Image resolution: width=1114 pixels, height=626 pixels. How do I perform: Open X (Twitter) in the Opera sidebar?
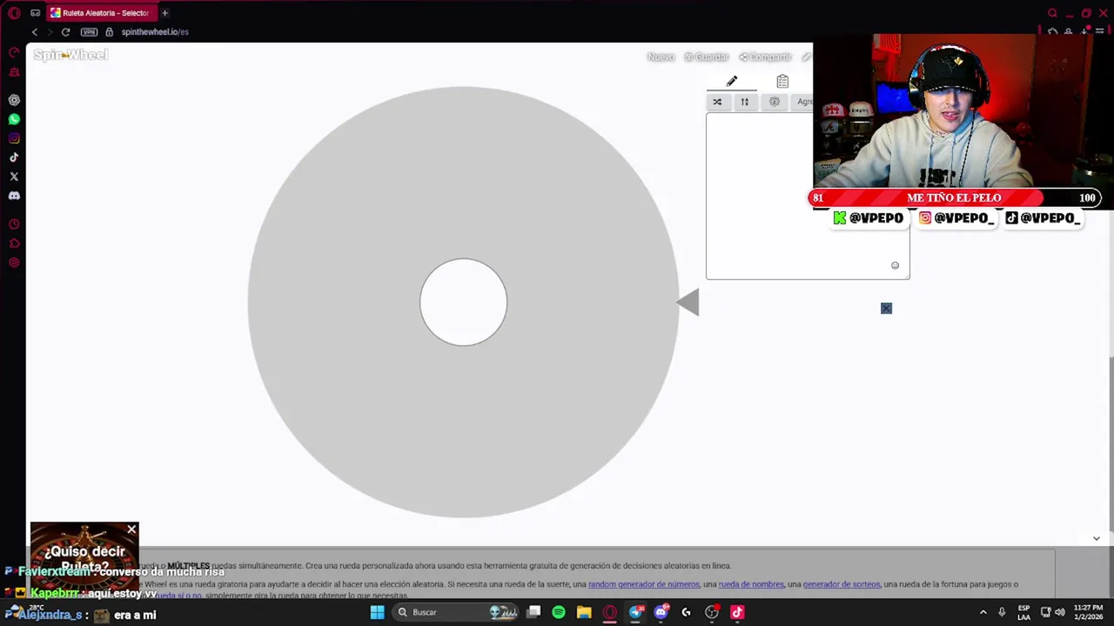14,176
